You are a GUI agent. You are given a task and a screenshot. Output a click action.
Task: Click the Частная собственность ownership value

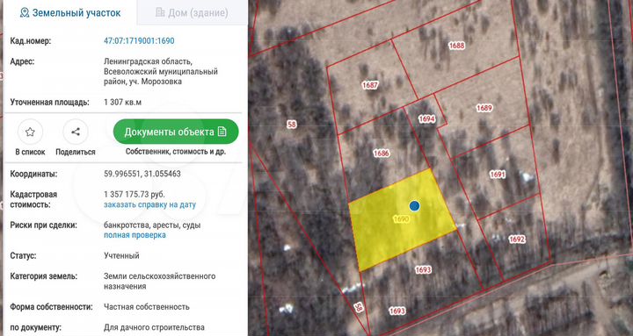pos(147,307)
